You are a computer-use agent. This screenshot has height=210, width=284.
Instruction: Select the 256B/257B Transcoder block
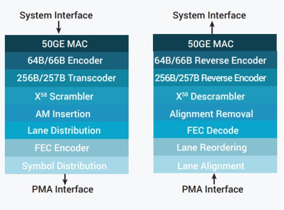(x=67, y=78)
